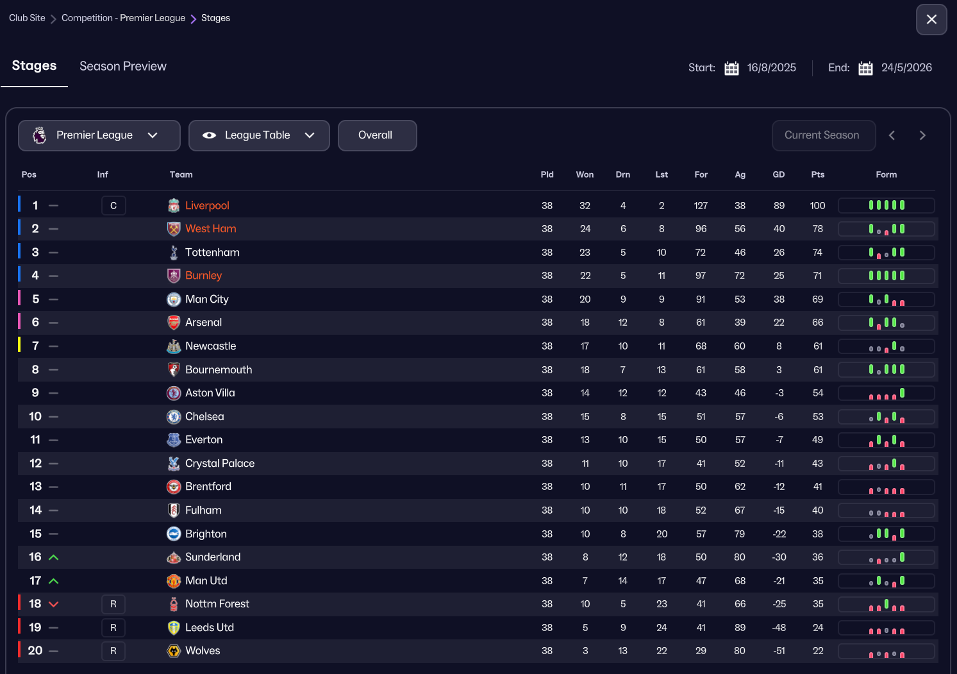Expand the League Table view dropdown
Screen dimensions: 957x674
[259, 135]
